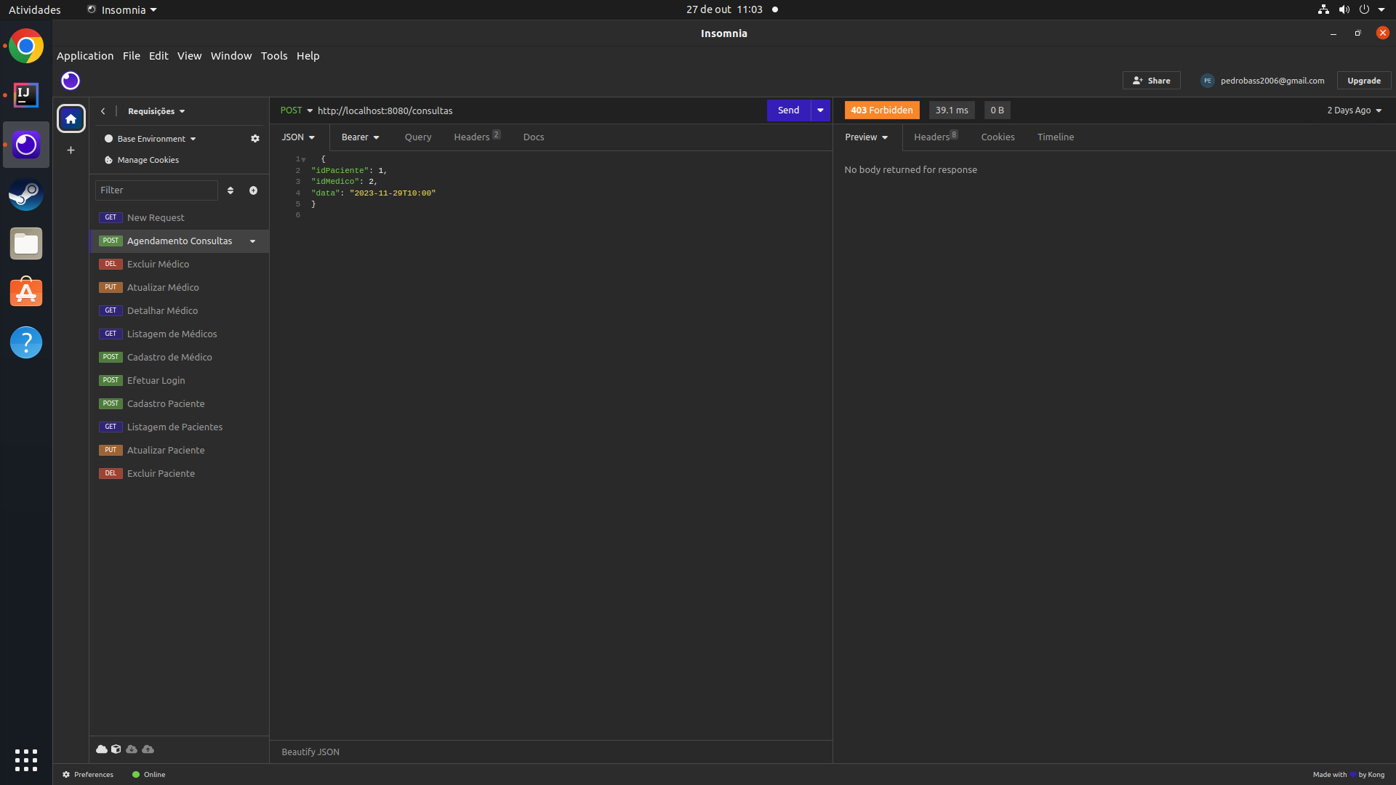Open the JSON body type dropdown

[299, 137]
